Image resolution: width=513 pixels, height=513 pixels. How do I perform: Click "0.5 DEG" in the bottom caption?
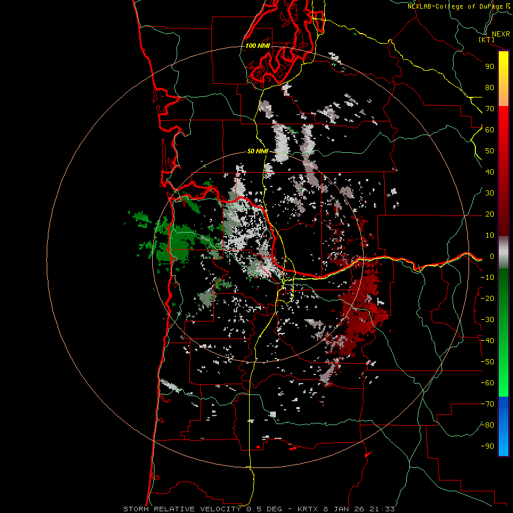tap(265, 509)
